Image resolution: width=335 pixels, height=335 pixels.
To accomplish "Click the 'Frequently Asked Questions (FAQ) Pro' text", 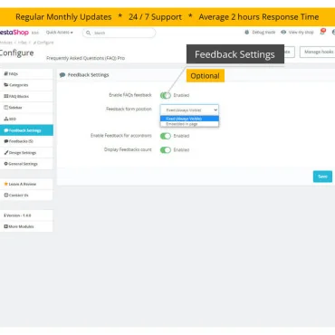I will coord(85,58).
